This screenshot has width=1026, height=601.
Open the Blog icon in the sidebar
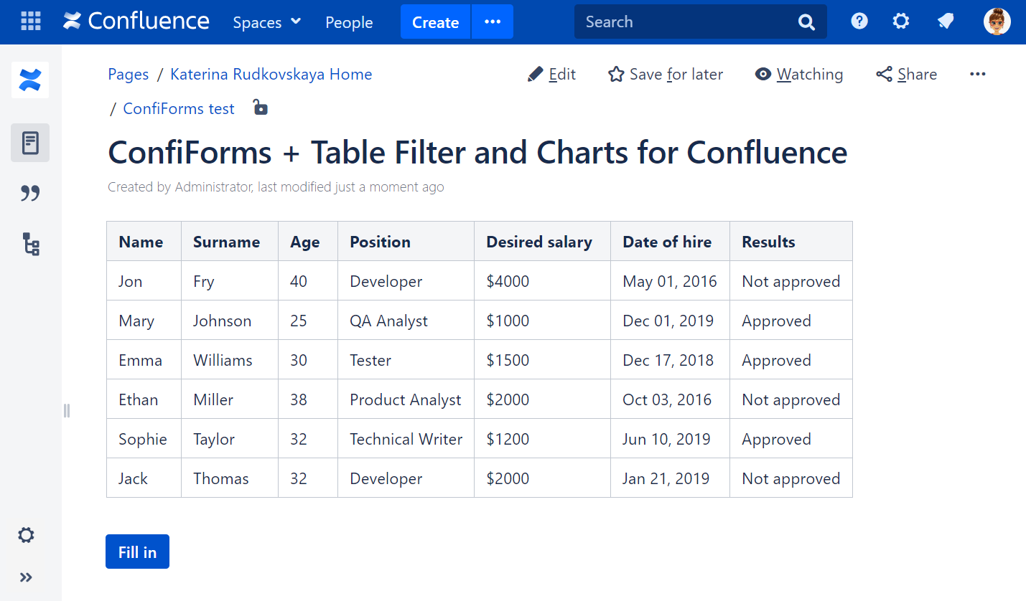click(29, 192)
